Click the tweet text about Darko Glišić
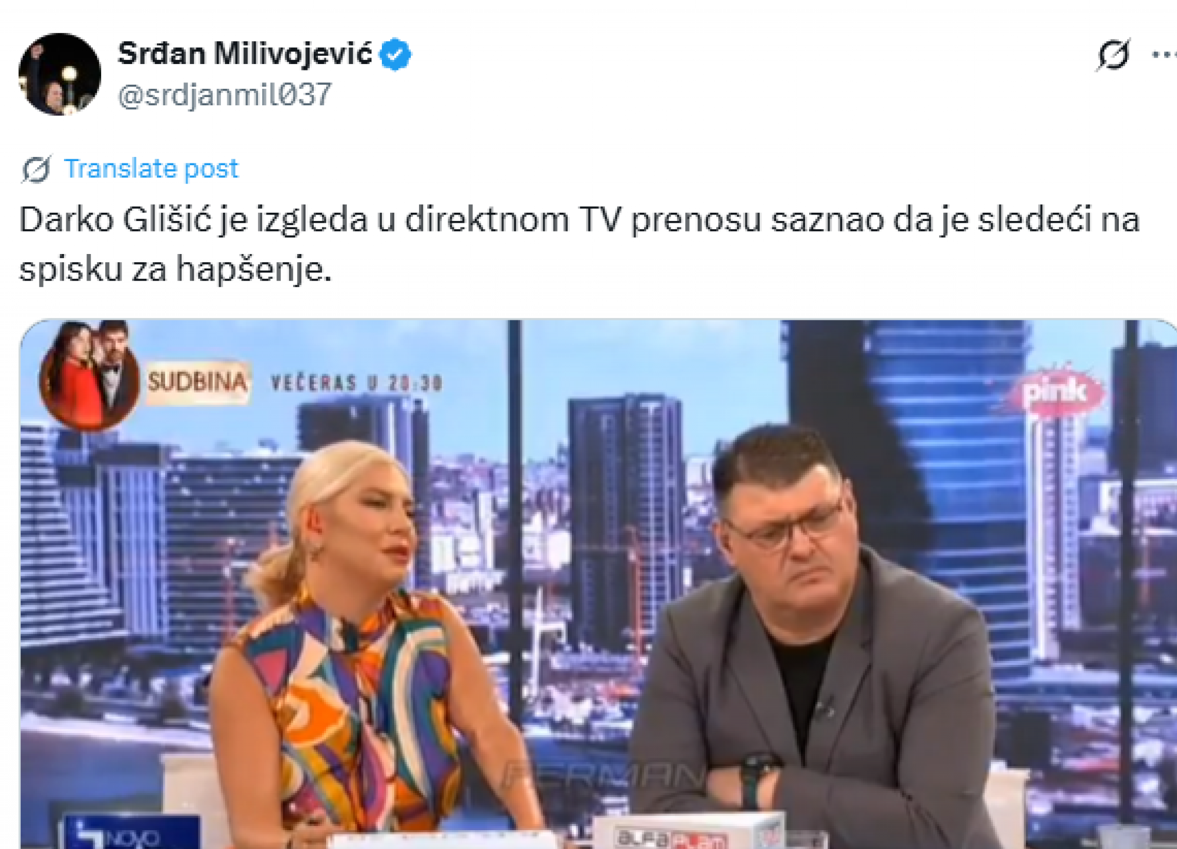The width and height of the screenshot is (1177, 849). coord(579,244)
